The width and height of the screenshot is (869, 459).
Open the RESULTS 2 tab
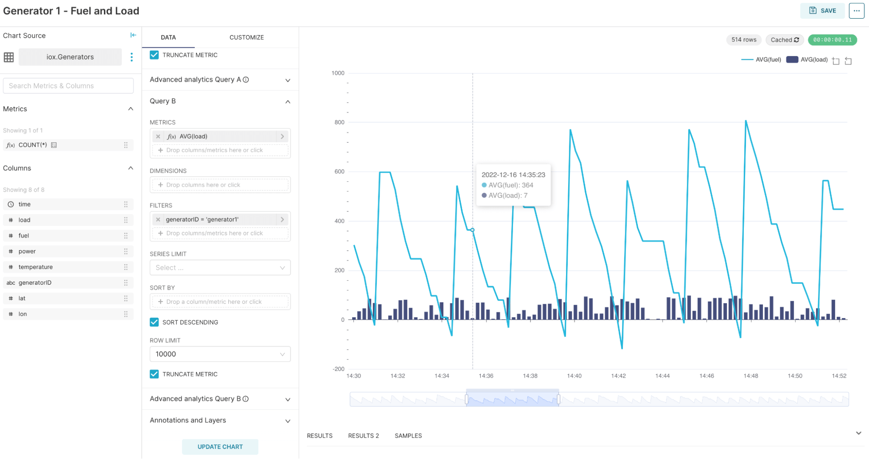pos(363,436)
